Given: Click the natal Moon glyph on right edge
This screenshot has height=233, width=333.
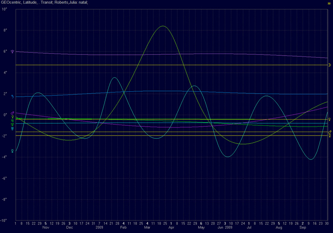Looking at the screenshot, I should tap(329, 65).
